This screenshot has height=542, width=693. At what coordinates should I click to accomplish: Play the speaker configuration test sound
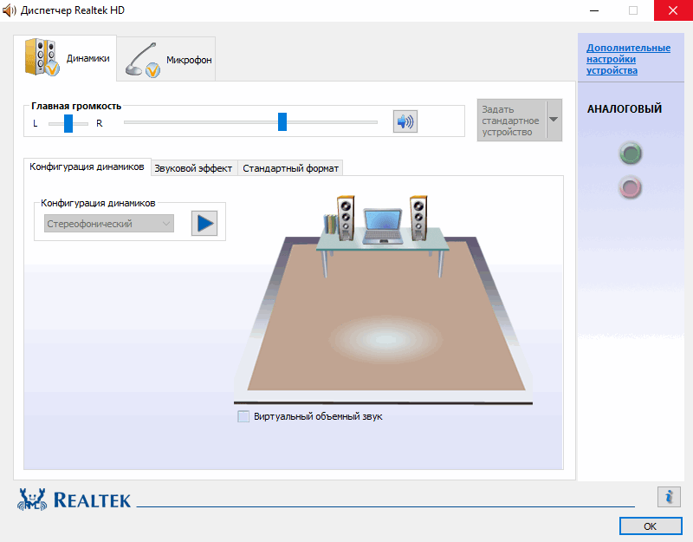[204, 223]
